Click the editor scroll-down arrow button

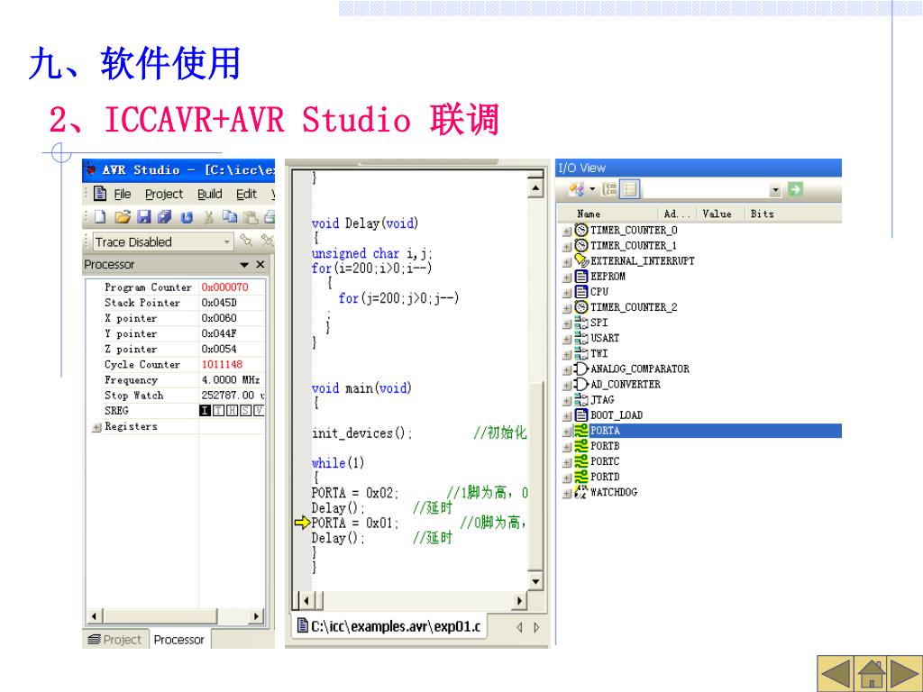535,582
